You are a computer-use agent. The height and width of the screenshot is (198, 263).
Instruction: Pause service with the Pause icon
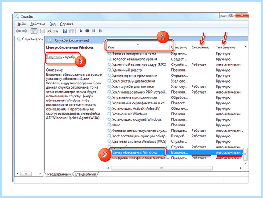(x=94, y=31)
